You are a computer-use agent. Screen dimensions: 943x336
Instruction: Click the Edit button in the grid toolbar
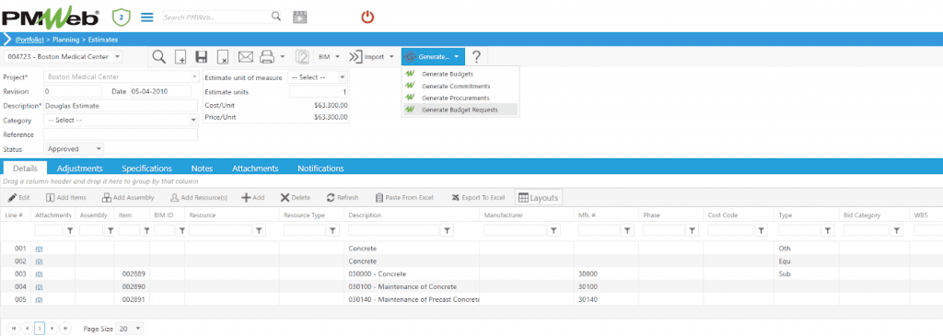[x=18, y=197]
